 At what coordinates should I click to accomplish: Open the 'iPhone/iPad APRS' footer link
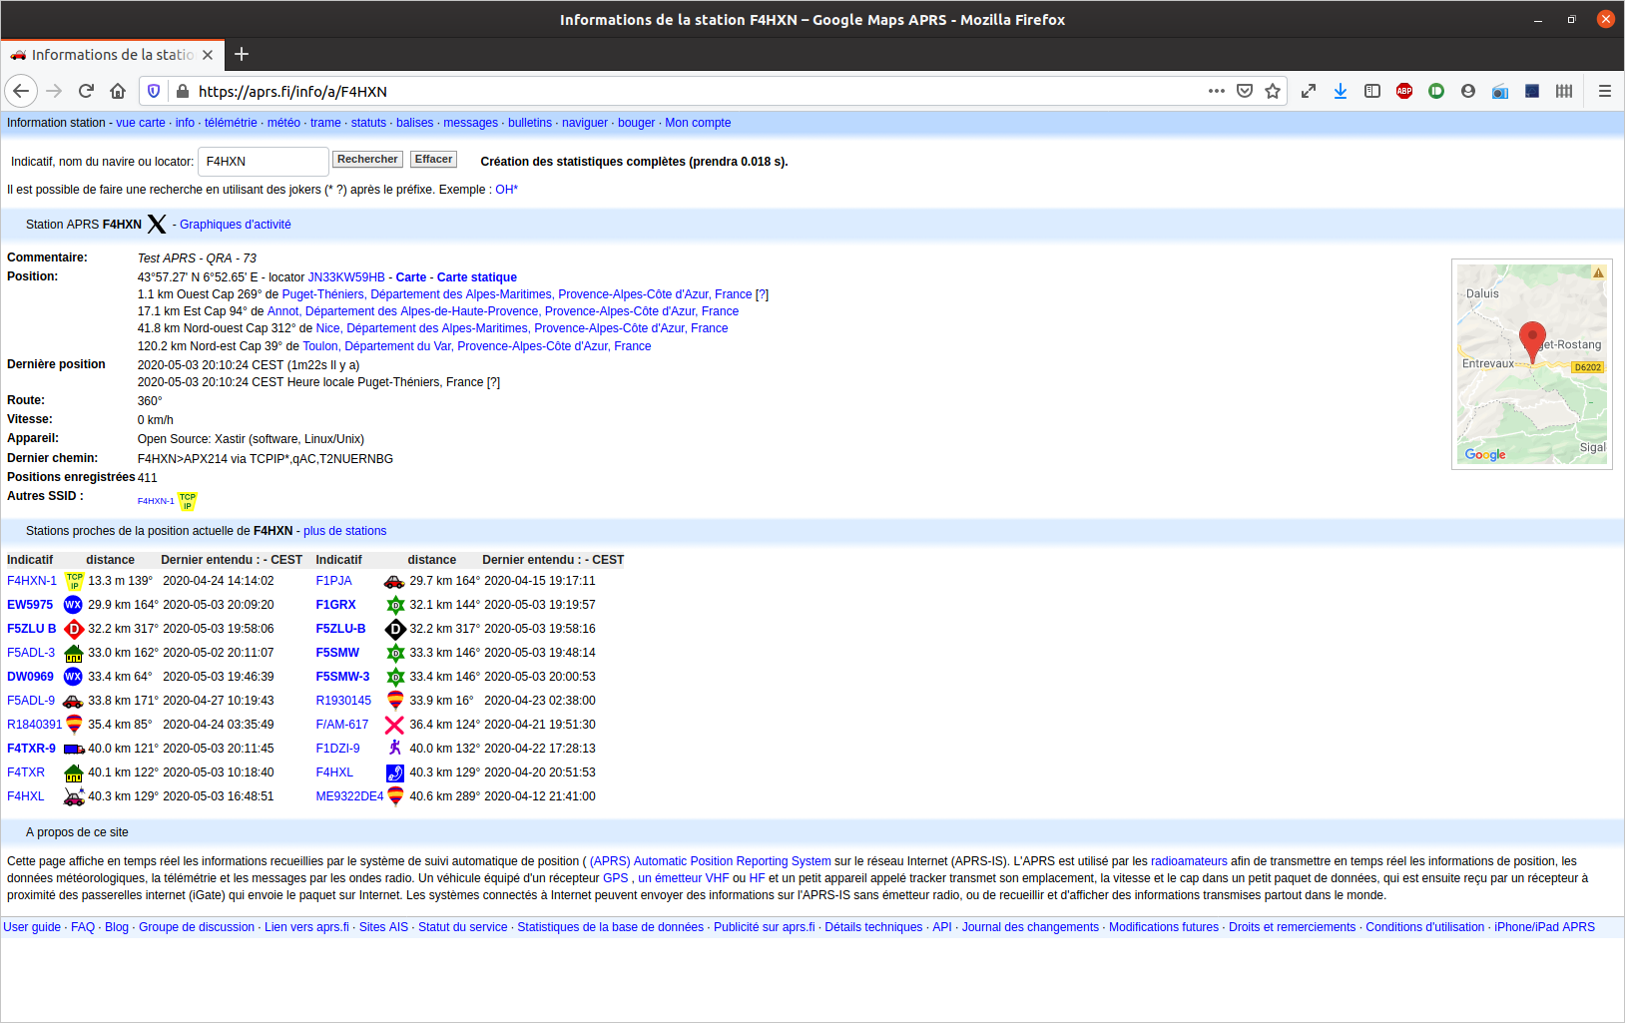point(1544,927)
